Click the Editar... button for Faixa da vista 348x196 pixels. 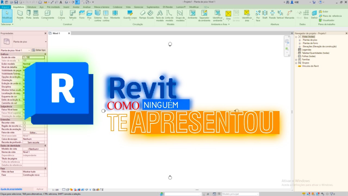(33, 133)
